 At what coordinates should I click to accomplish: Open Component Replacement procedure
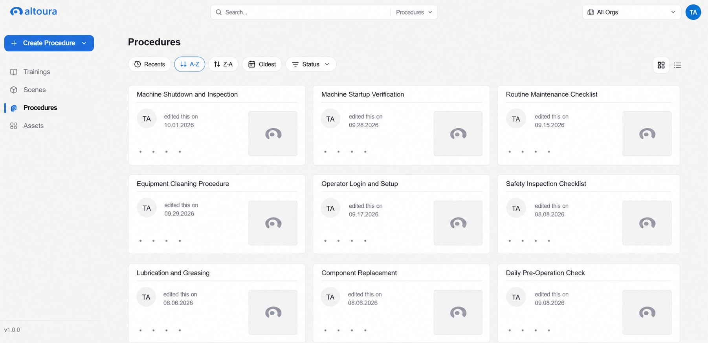(x=359, y=273)
